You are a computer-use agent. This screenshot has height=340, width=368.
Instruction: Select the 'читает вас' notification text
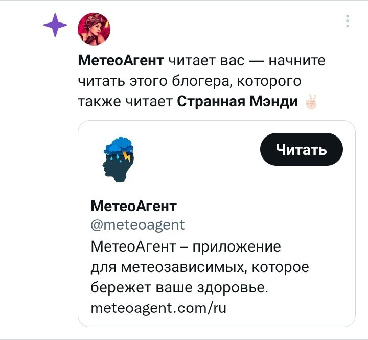[206, 60]
